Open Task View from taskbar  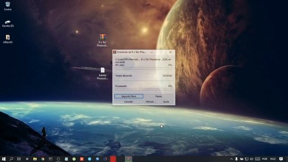pyautogui.click(x=19, y=159)
